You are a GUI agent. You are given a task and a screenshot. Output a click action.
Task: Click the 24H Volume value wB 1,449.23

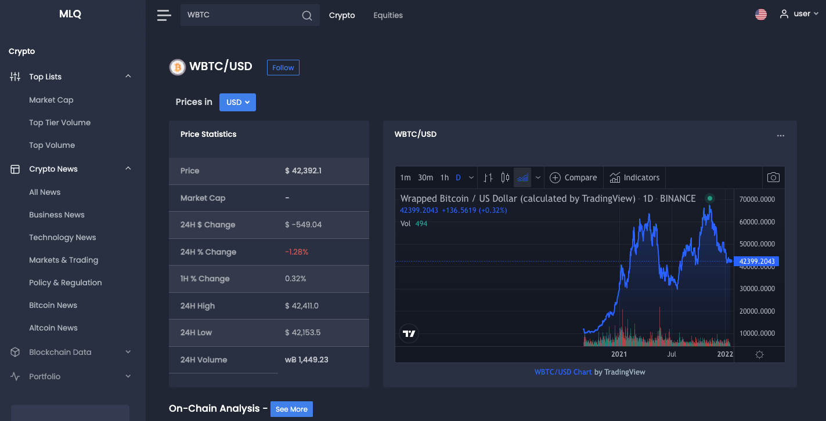[306, 360]
